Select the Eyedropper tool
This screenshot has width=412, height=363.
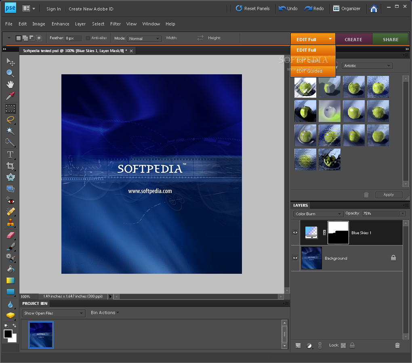tap(10, 96)
